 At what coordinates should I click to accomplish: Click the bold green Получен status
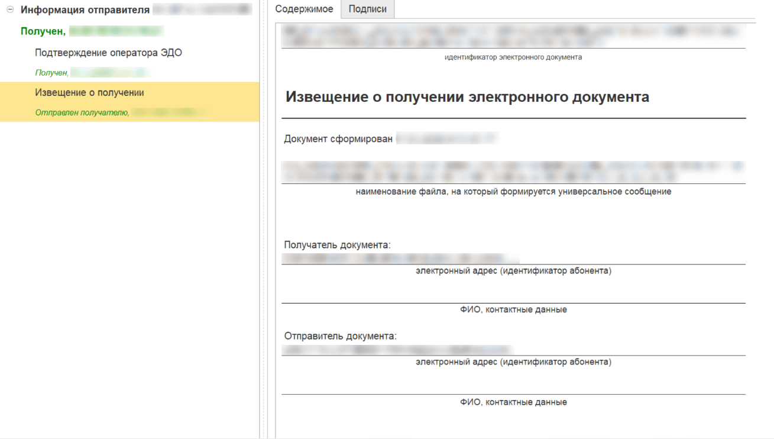click(x=43, y=31)
